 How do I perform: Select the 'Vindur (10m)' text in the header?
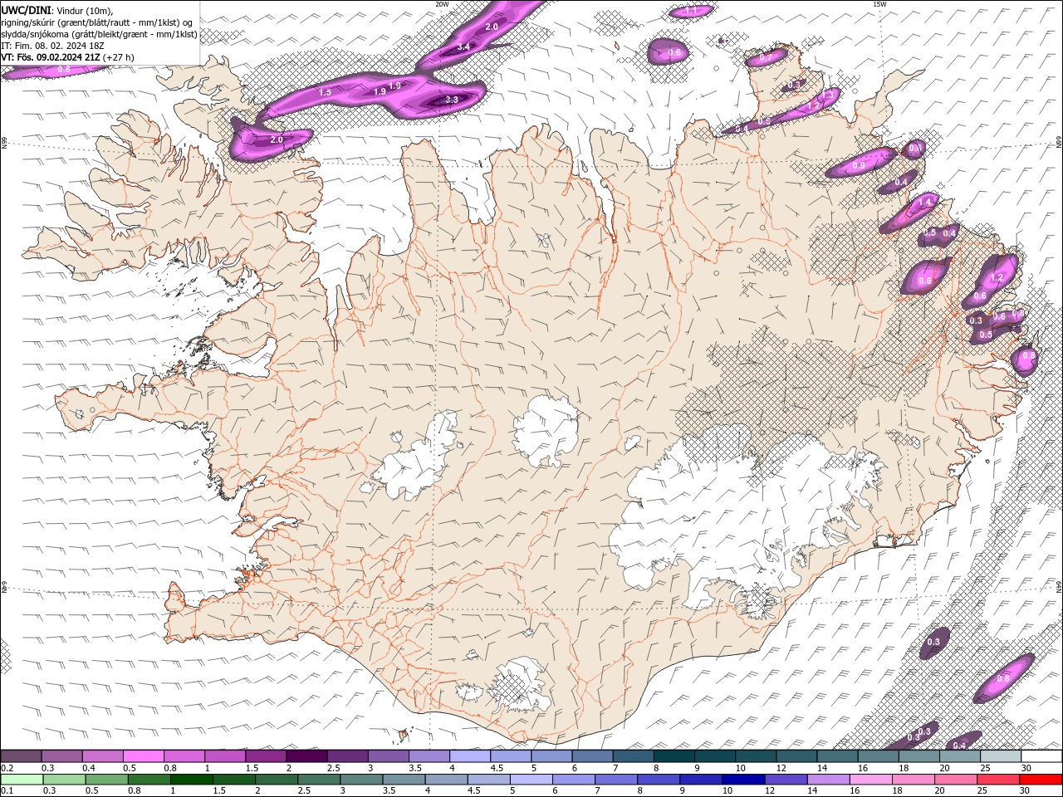(85, 10)
